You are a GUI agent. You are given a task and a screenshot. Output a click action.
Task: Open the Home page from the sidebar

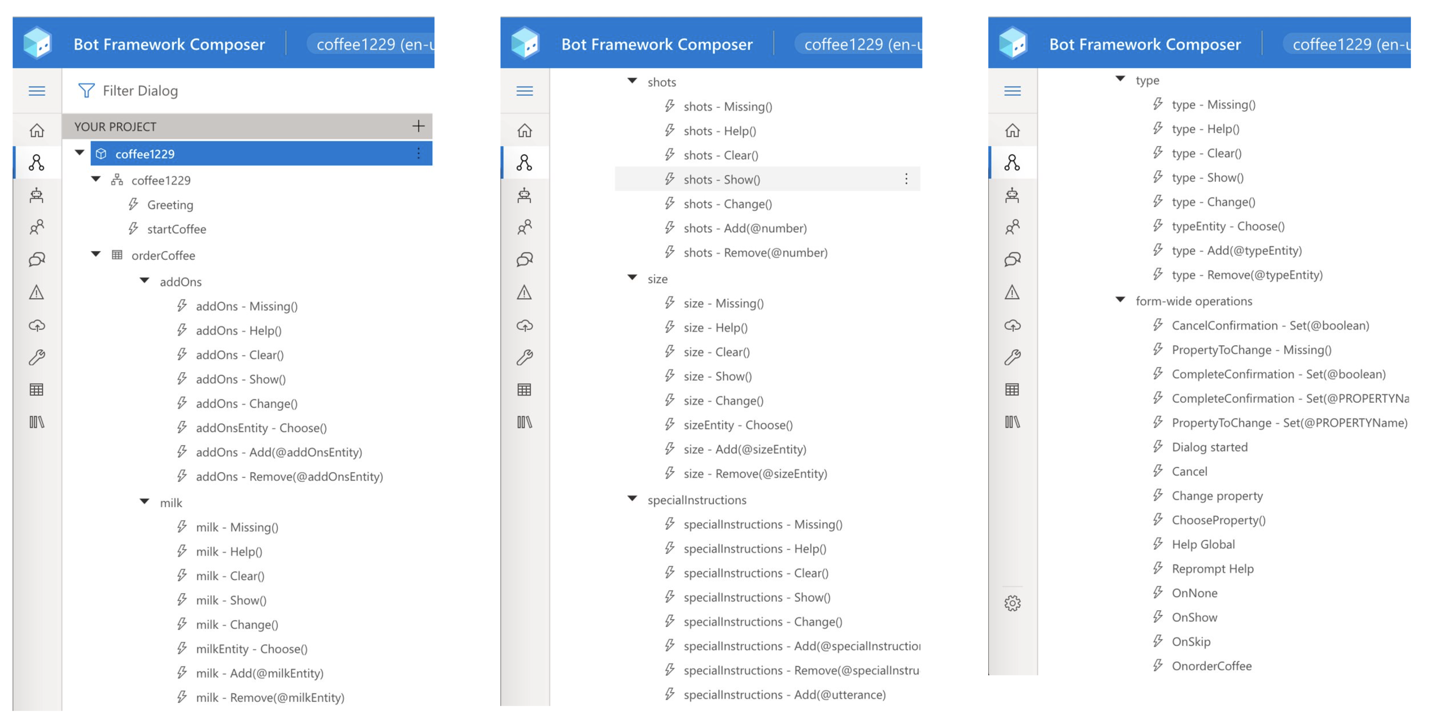(x=37, y=130)
